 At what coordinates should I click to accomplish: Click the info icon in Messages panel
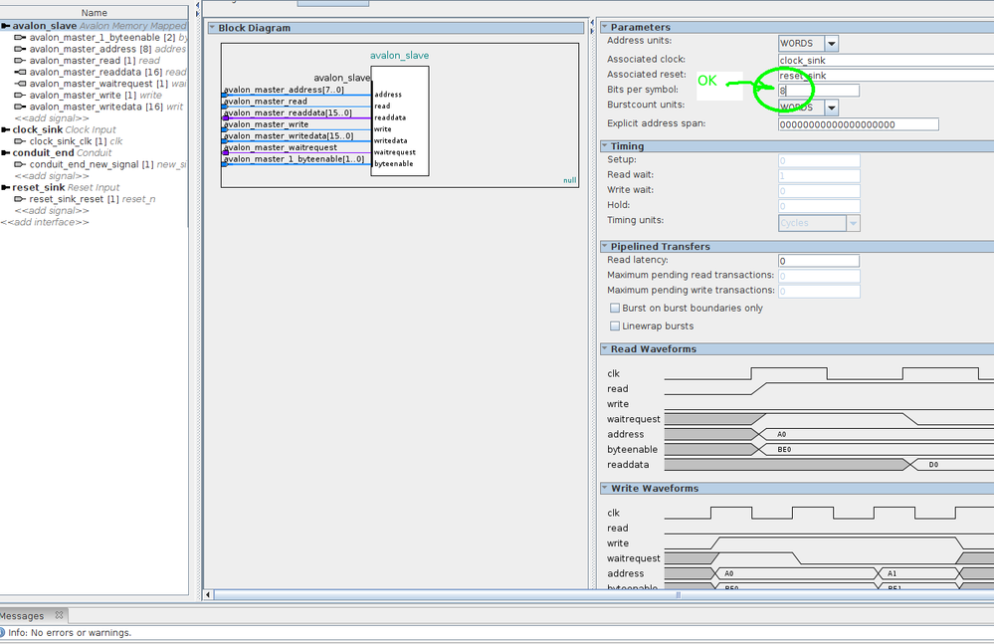pyautogui.click(x=4, y=633)
